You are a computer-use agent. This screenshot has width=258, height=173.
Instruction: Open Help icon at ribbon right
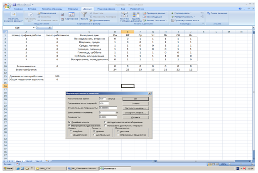click(241, 9)
